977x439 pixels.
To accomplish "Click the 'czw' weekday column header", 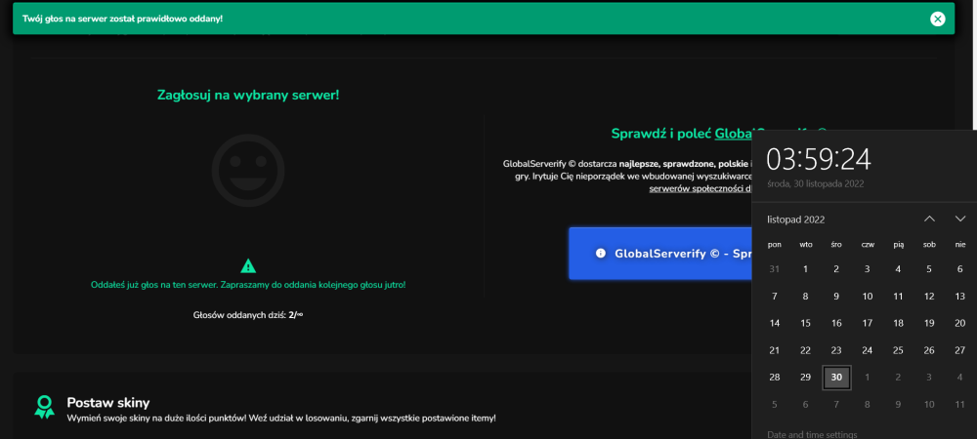I will [868, 245].
